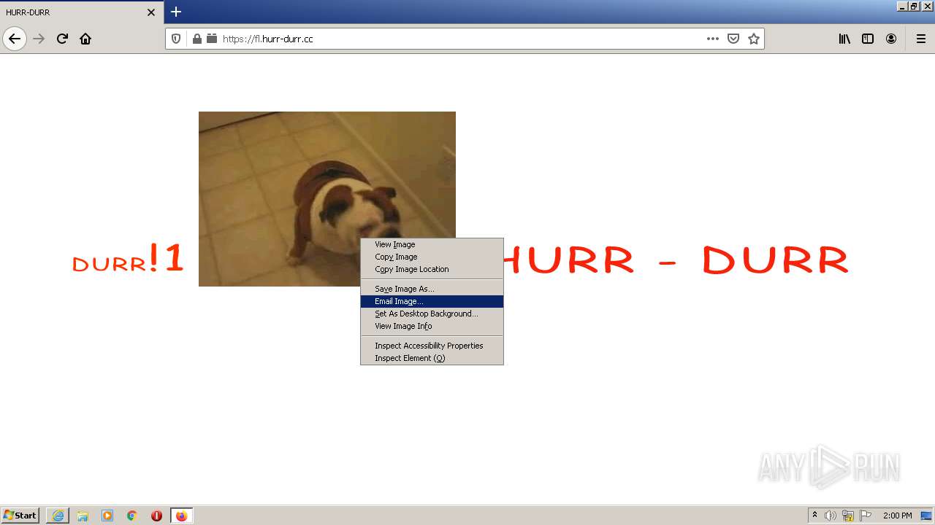Image resolution: width=935 pixels, height=525 pixels.
Task: Open the page actions three-dot menu
Action: click(713, 39)
